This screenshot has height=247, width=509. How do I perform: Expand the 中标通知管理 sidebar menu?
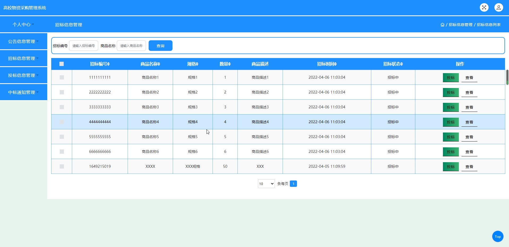coord(23,92)
